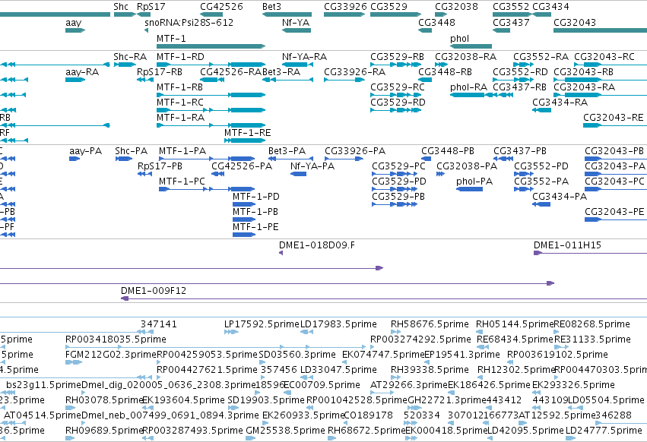Click protein label Shc-PA
This screenshot has height=442, width=647.
(x=132, y=151)
